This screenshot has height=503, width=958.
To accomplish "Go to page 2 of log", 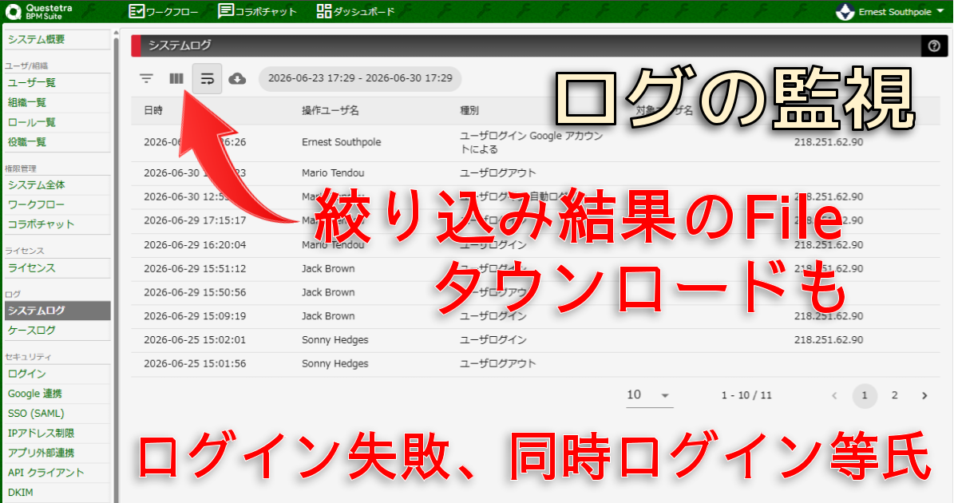I will pyautogui.click(x=895, y=395).
